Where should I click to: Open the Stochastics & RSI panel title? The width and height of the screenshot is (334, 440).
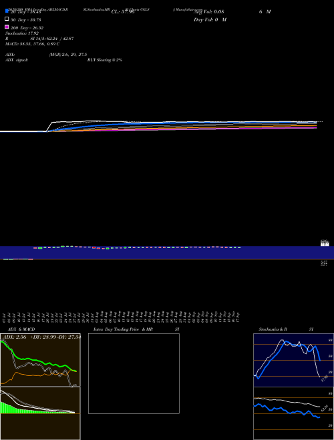(286, 329)
